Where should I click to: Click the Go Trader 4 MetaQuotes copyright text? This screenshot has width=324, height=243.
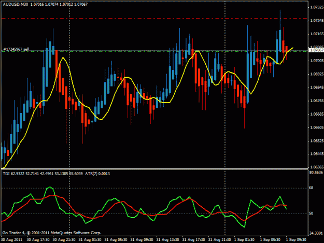[52, 233]
